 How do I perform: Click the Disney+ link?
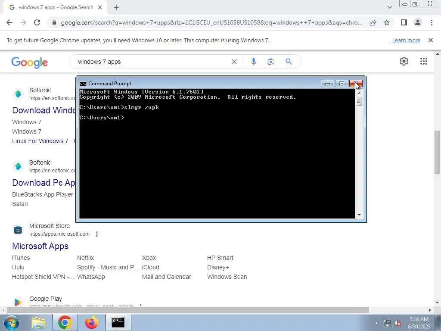(x=218, y=267)
